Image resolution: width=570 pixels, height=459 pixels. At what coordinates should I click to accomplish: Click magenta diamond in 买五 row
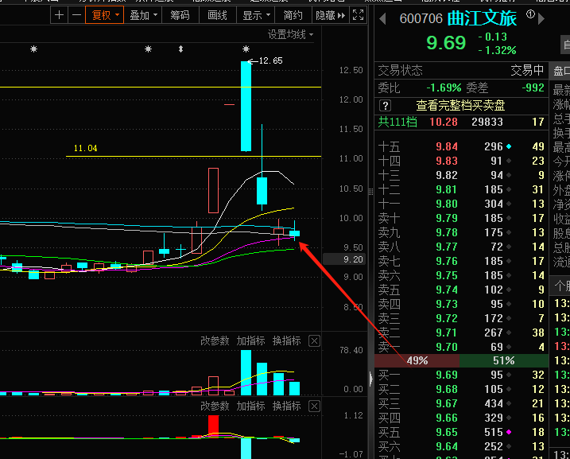(509, 432)
